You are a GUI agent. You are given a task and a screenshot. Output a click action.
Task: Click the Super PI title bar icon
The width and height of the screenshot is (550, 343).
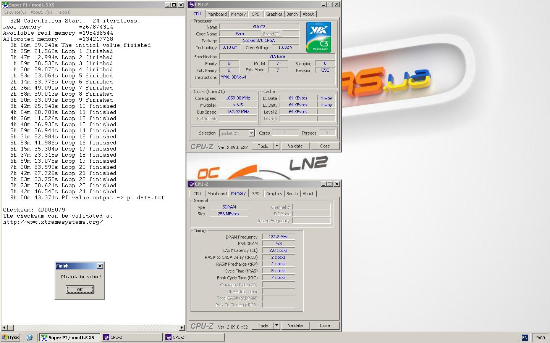tap(5, 5)
